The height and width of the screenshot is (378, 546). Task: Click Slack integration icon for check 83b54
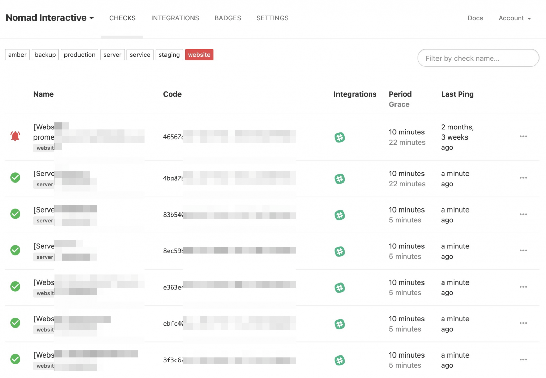(x=340, y=215)
